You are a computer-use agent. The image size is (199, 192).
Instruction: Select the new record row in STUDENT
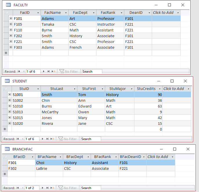click(x=96, y=129)
